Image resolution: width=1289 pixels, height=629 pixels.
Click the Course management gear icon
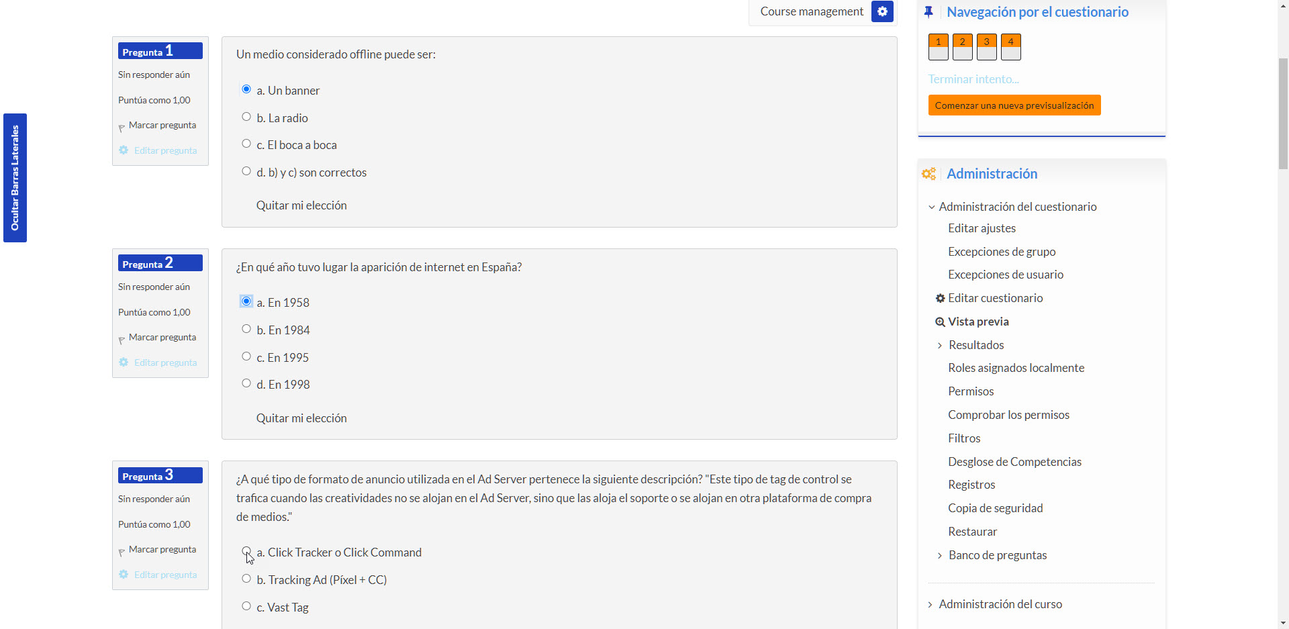coord(882,11)
